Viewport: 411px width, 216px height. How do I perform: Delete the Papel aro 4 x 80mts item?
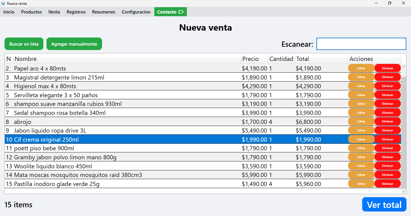click(x=388, y=68)
